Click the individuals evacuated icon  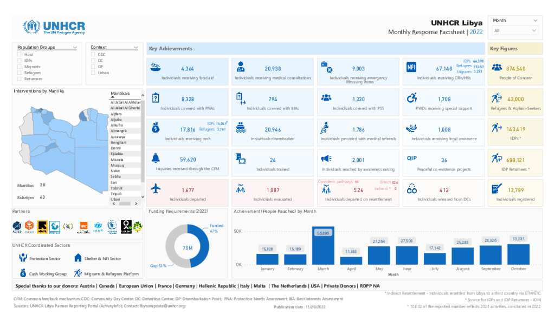coord(241,189)
